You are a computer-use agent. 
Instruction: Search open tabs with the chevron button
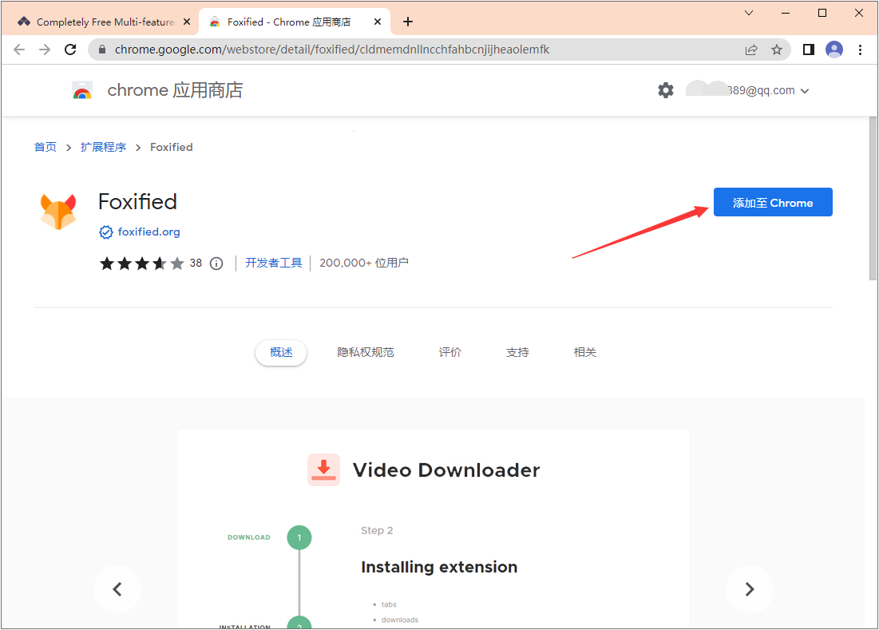pyautogui.click(x=748, y=13)
